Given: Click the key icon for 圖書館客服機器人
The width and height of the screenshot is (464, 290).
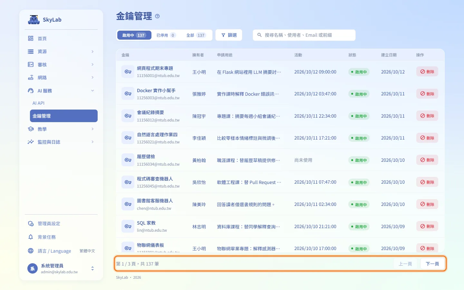Looking at the screenshot, I should (128, 204).
